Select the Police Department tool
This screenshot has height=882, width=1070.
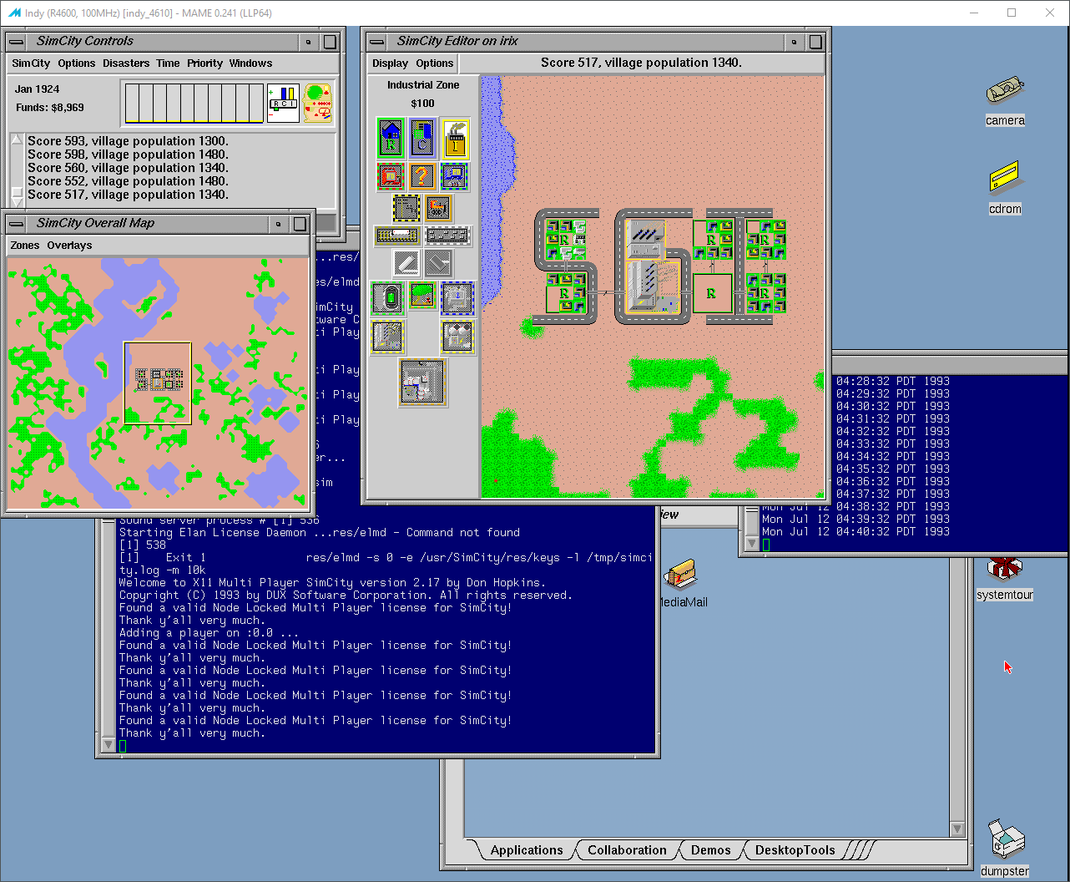[454, 176]
